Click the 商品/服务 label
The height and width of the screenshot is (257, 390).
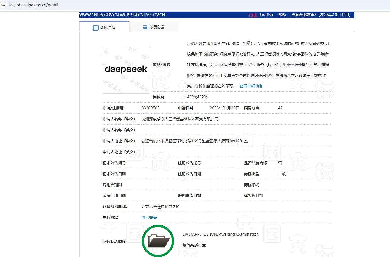161,65
